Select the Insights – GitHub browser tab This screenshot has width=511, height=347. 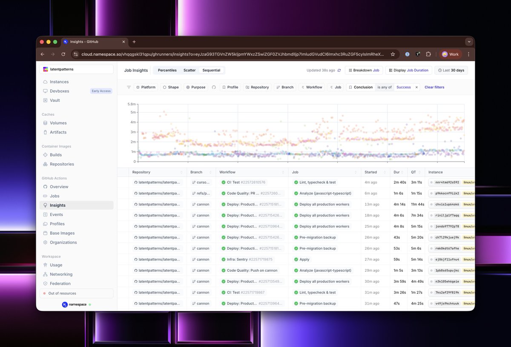pyautogui.click(x=95, y=42)
